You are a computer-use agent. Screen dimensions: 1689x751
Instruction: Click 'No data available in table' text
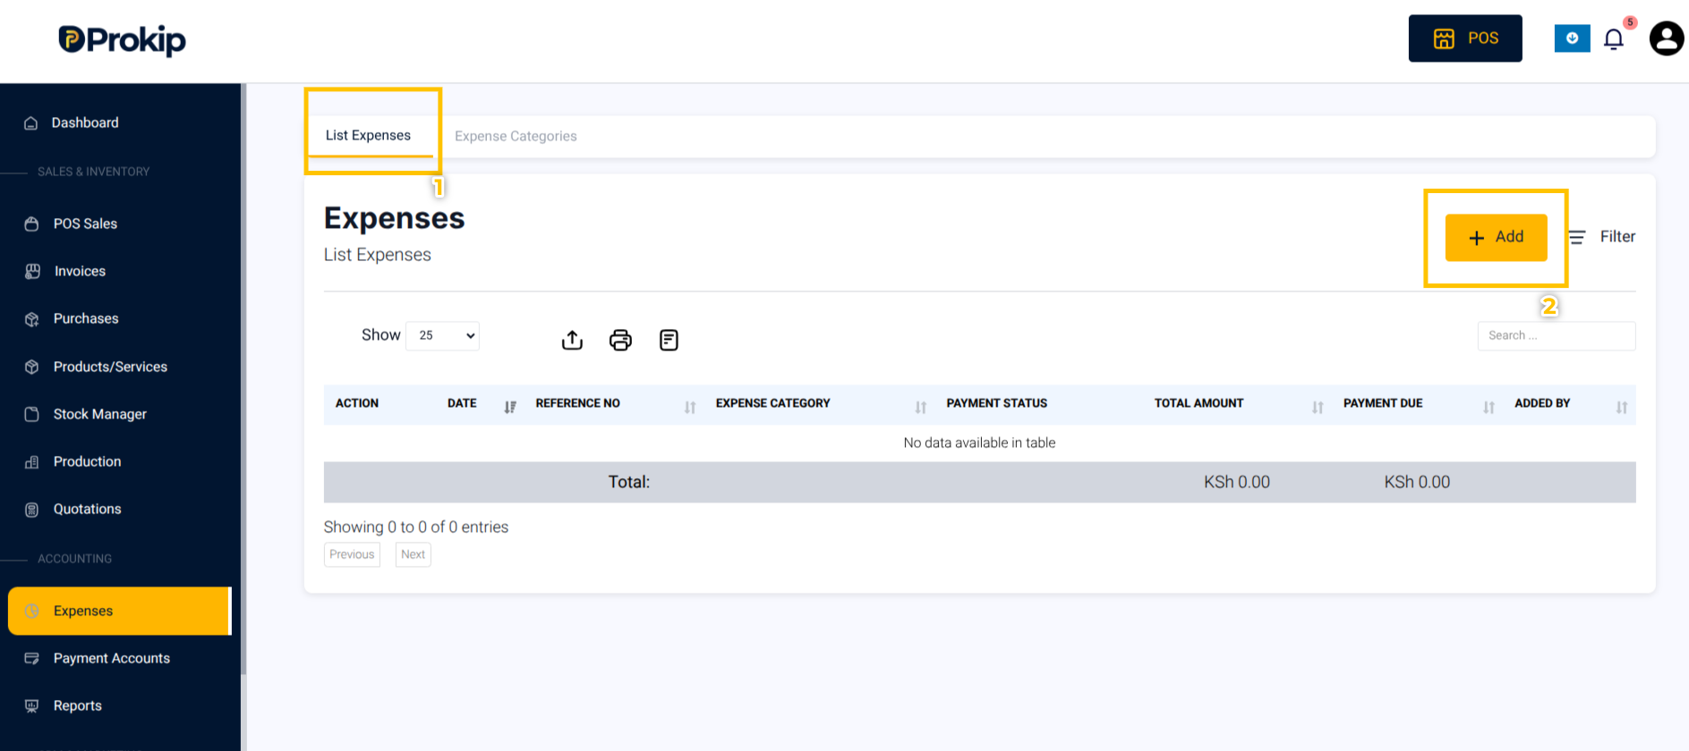pos(979,443)
